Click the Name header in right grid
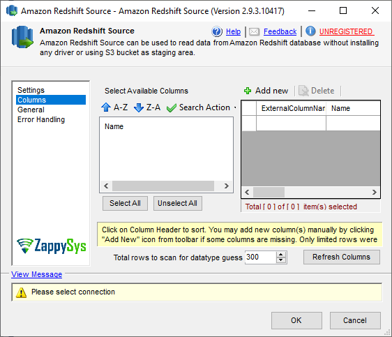Viewport: 392px width, 337px height. pyautogui.click(x=353, y=108)
